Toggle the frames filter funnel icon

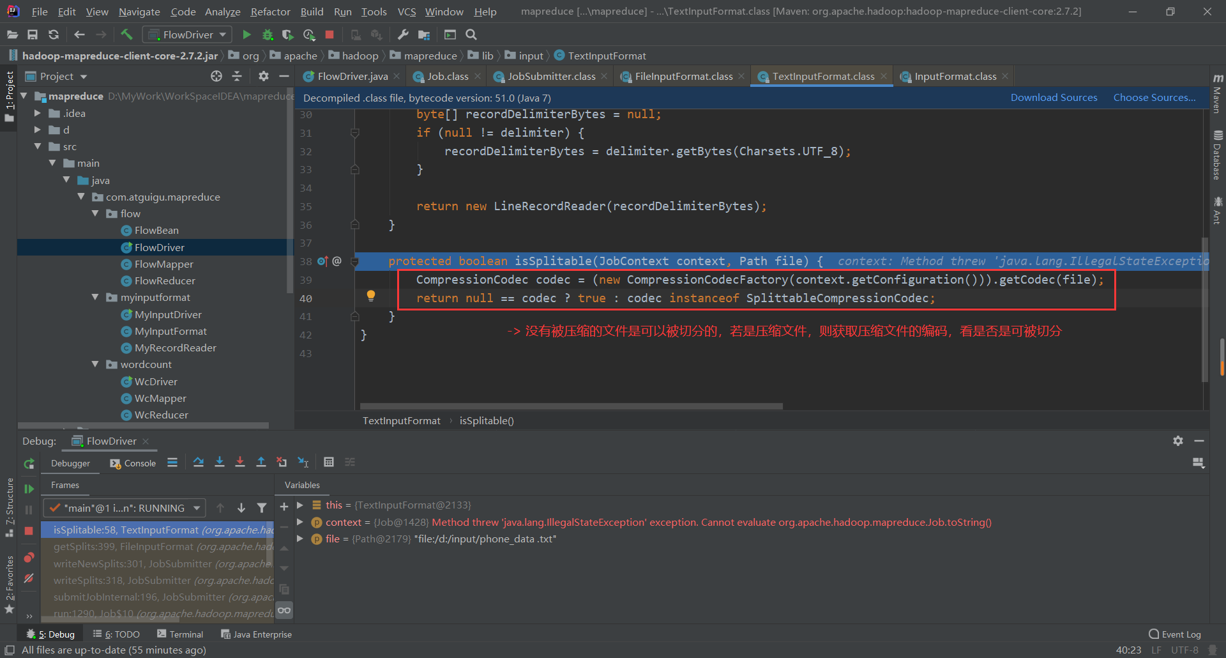click(262, 508)
